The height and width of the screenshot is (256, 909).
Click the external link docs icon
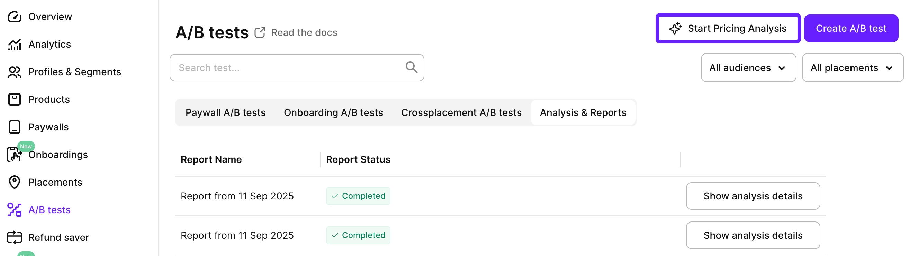260,33
